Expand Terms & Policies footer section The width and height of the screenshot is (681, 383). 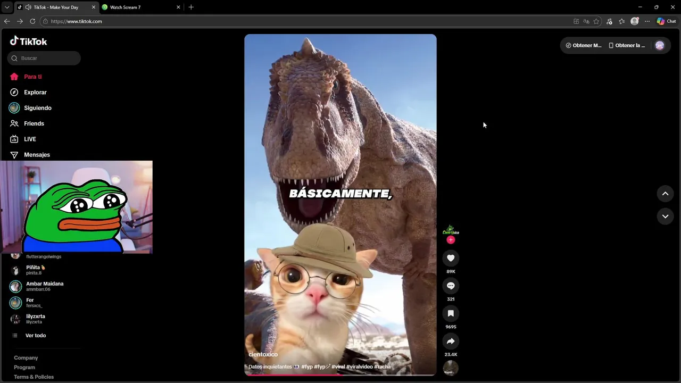34,377
